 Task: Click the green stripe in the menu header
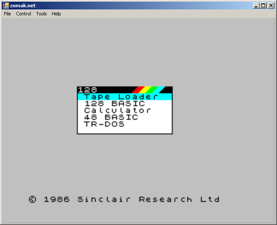(152, 90)
